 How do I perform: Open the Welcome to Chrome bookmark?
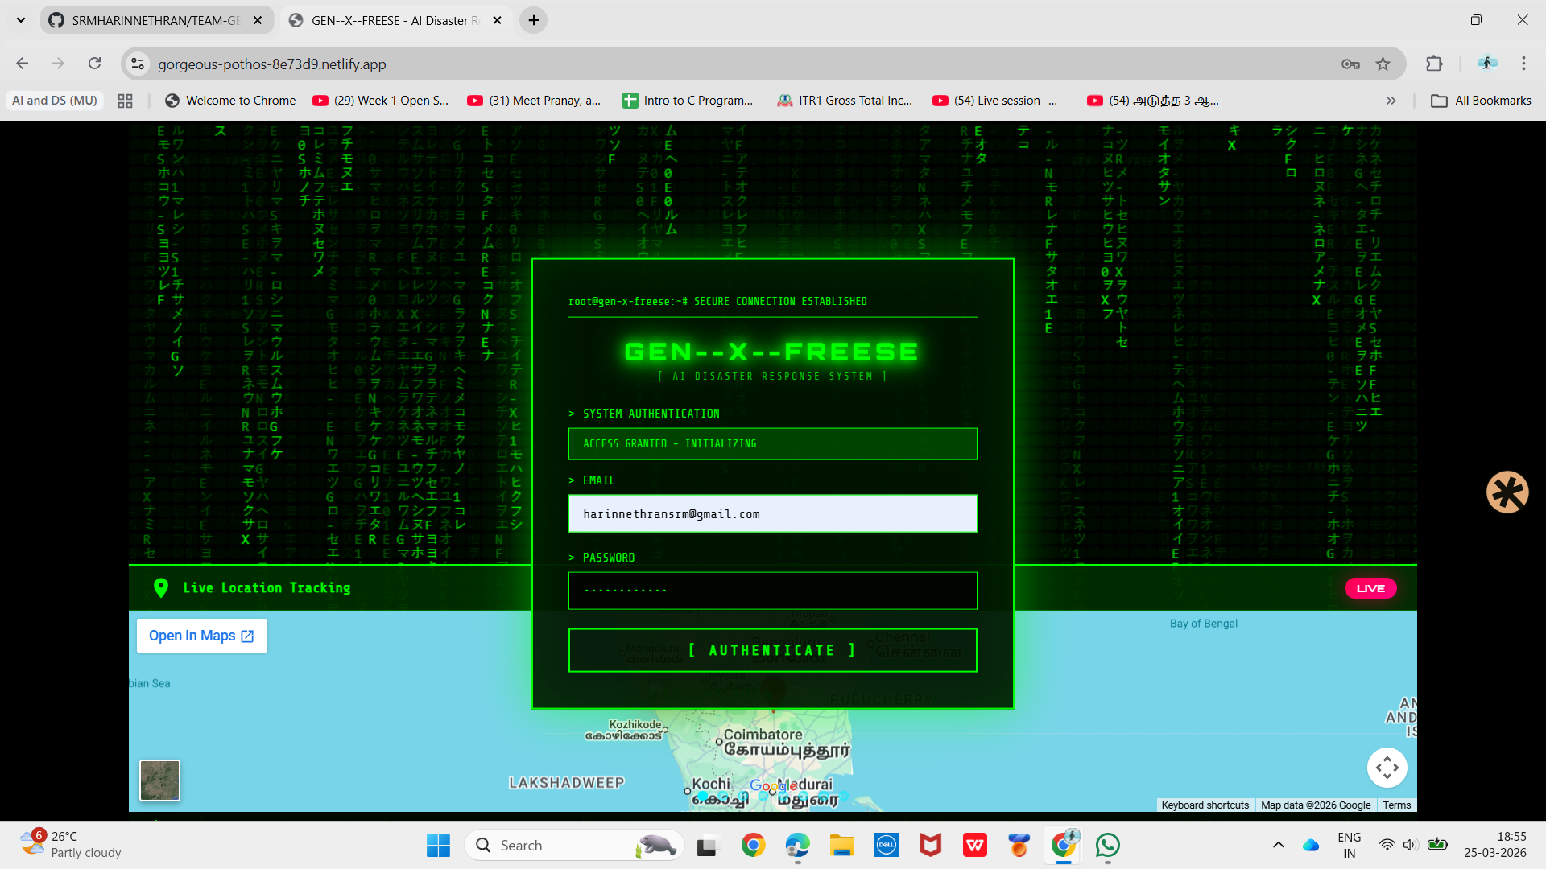point(230,101)
